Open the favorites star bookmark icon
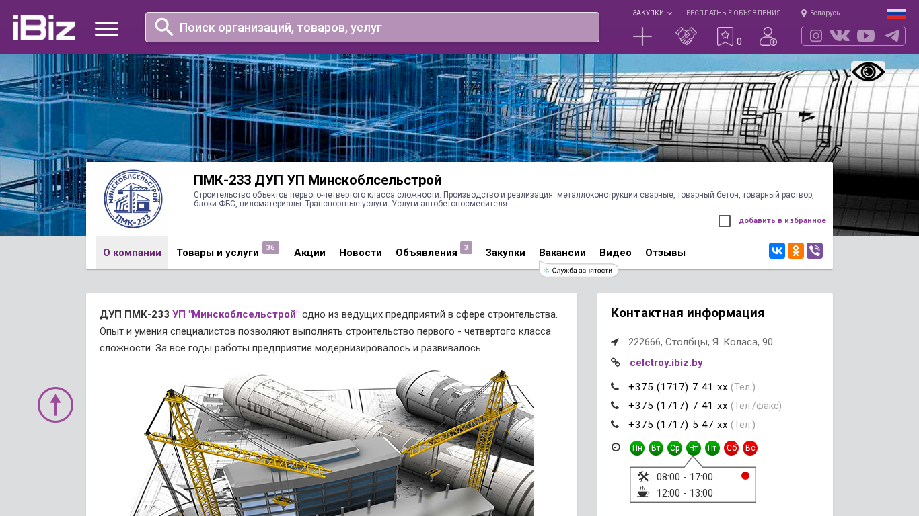The width and height of the screenshot is (919, 516). click(x=725, y=36)
